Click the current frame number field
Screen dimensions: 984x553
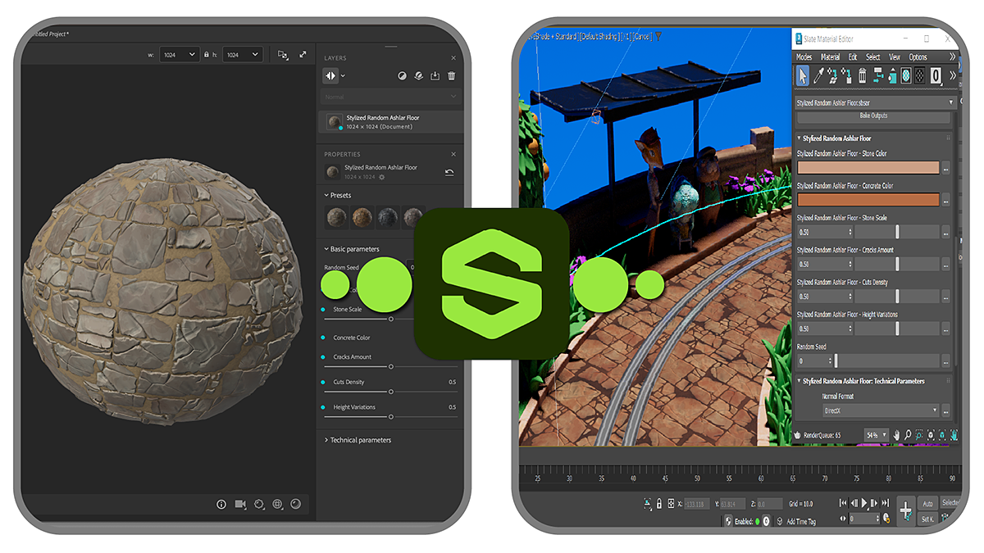(x=864, y=519)
